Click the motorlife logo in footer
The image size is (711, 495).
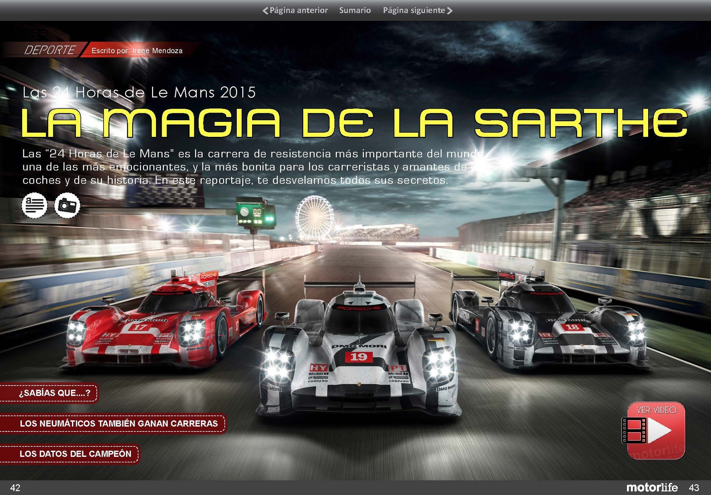652,487
